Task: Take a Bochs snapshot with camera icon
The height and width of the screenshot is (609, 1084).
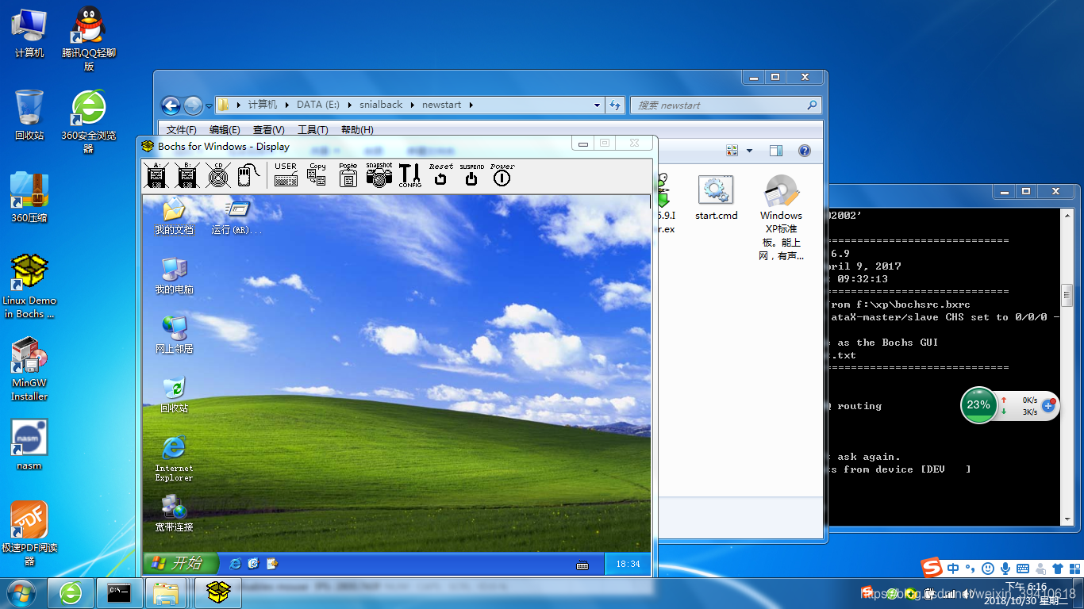Action: 379,175
